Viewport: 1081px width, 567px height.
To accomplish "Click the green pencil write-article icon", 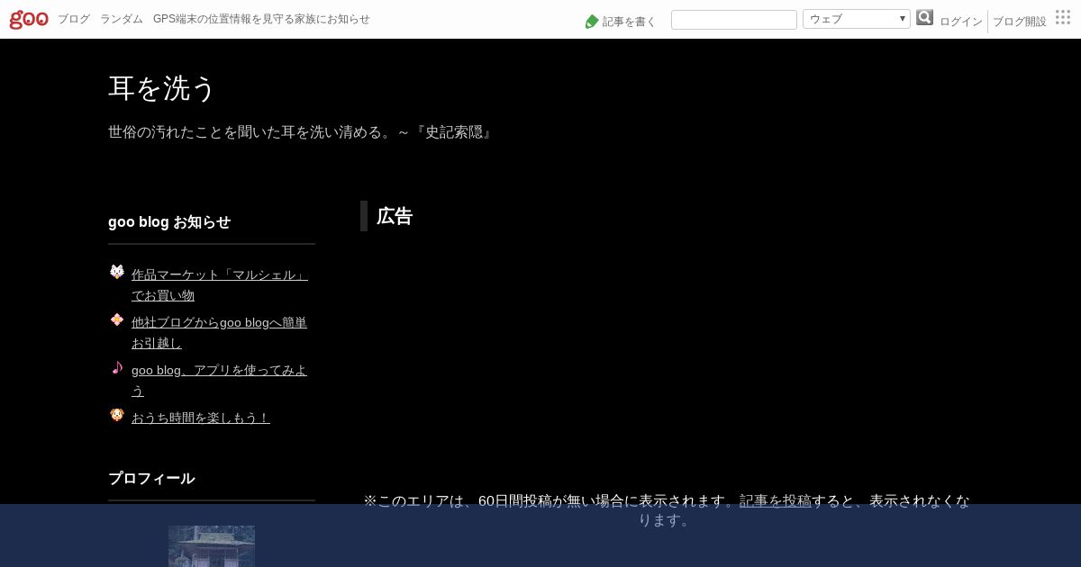I will (592, 22).
